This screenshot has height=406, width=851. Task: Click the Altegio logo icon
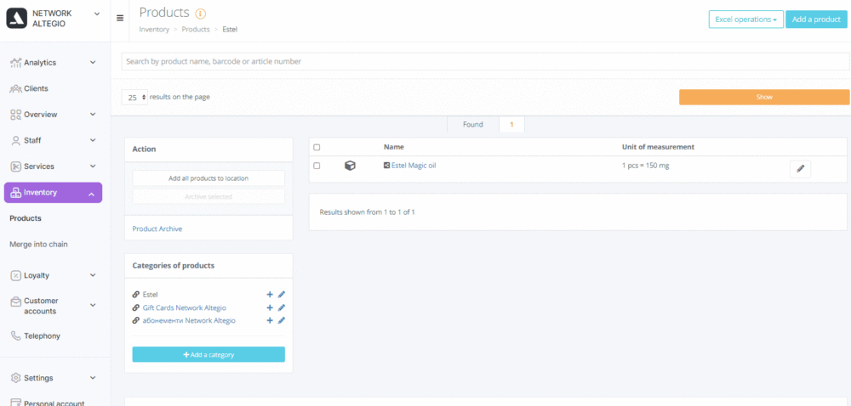pos(16,18)
